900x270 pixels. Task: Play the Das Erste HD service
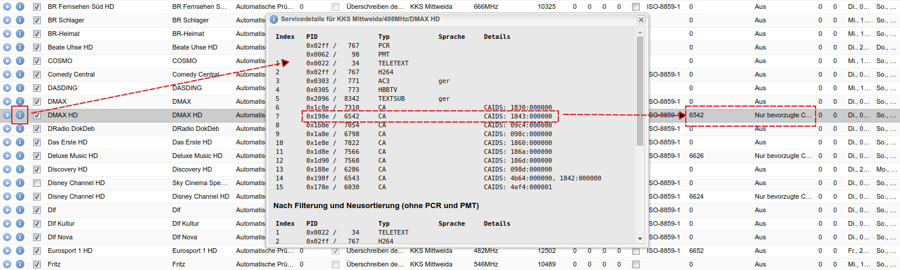pyautogui.click(x=7, y=142)
